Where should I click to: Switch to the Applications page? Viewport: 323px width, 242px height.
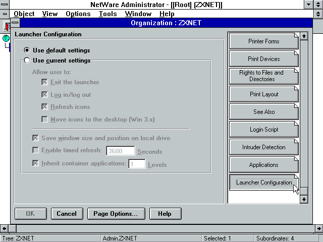point(263,165)
